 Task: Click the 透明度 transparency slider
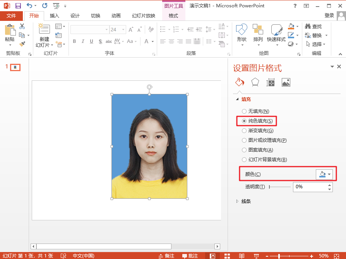coord(280,187)
